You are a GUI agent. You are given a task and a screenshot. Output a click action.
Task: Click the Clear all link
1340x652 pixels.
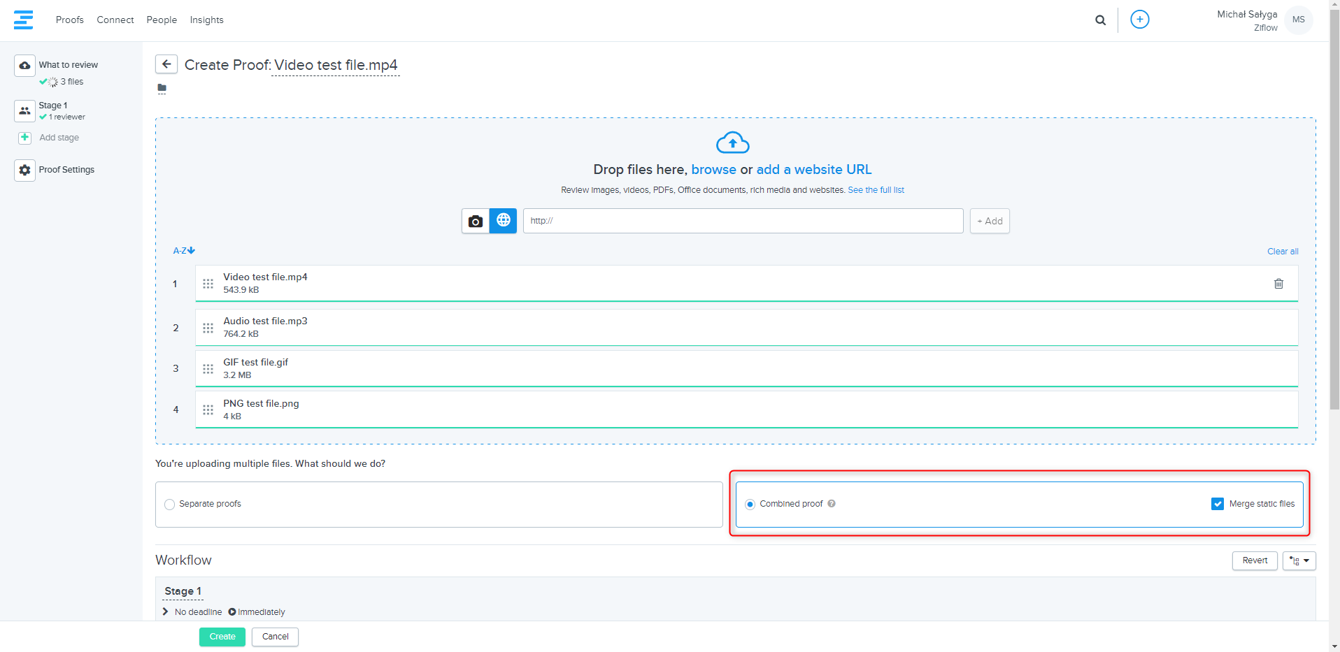[x=1282, y=252]
